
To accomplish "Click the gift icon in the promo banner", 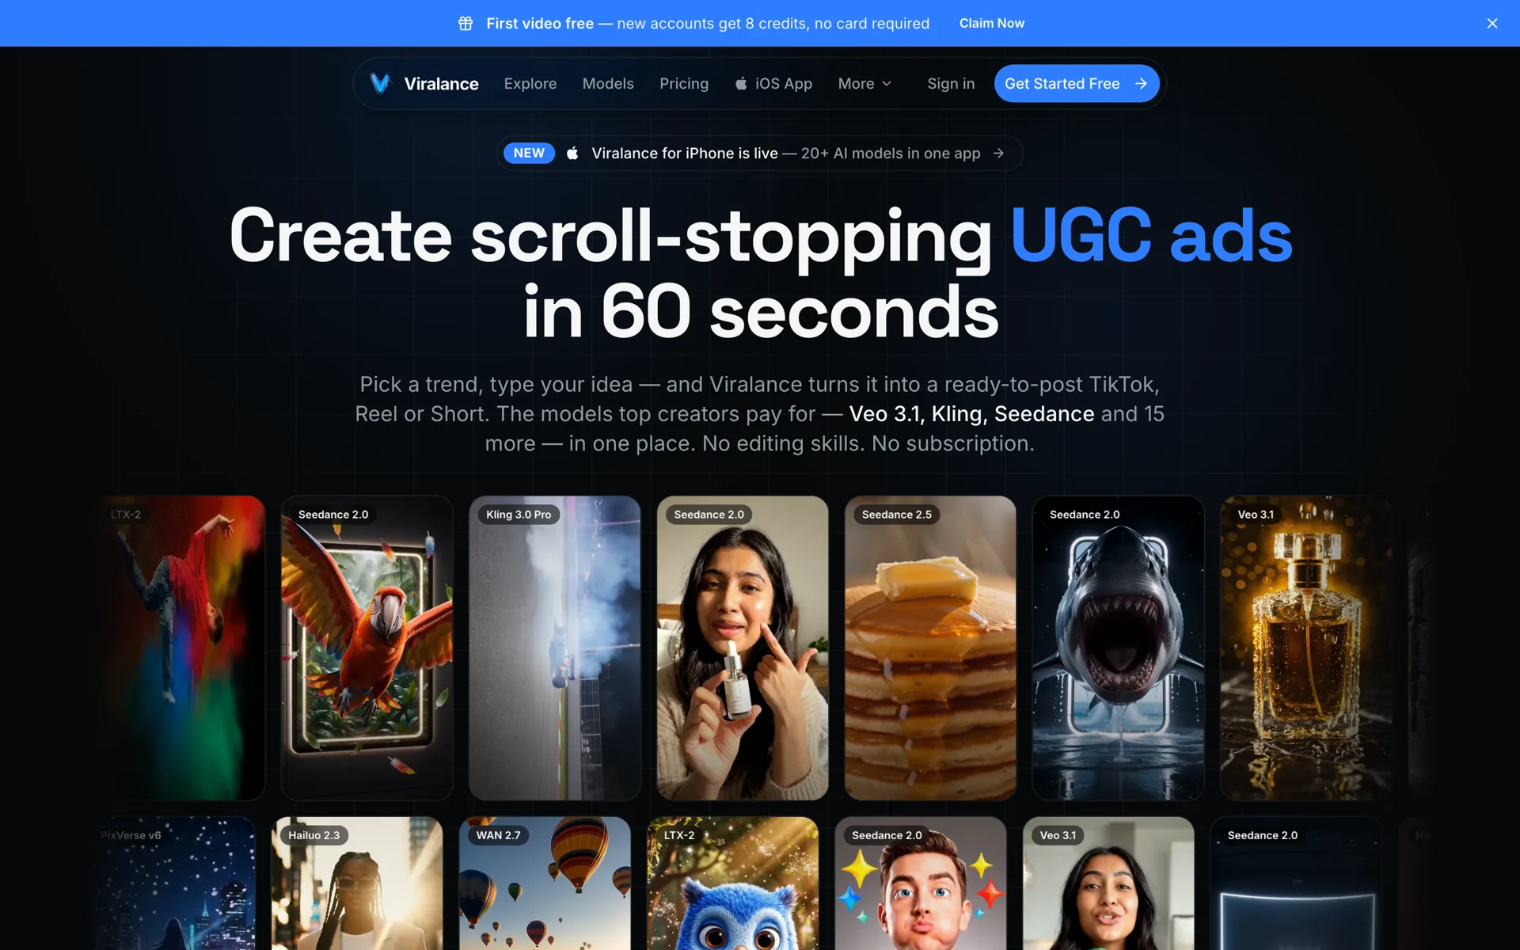I will tap(465, 23).
